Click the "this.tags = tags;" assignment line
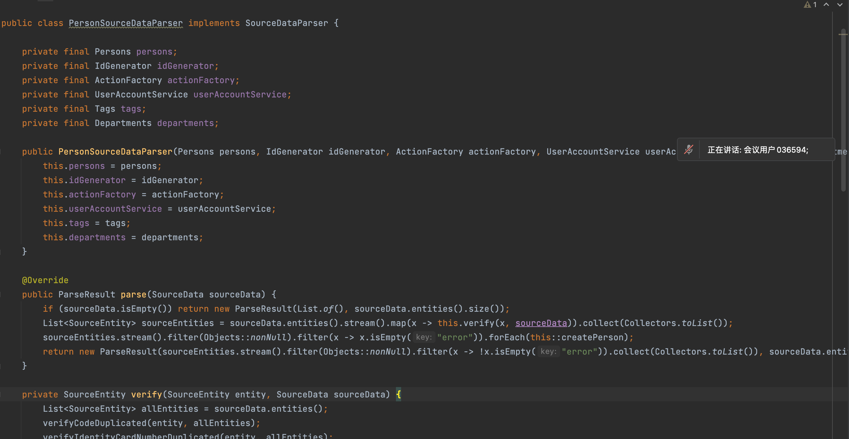 (x=87, y=223)
